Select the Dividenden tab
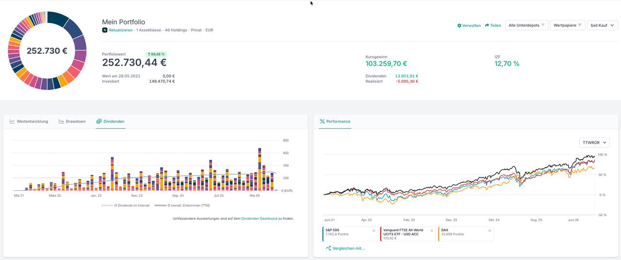Screen dimensions: 621x260 click(x=110, y=122)
